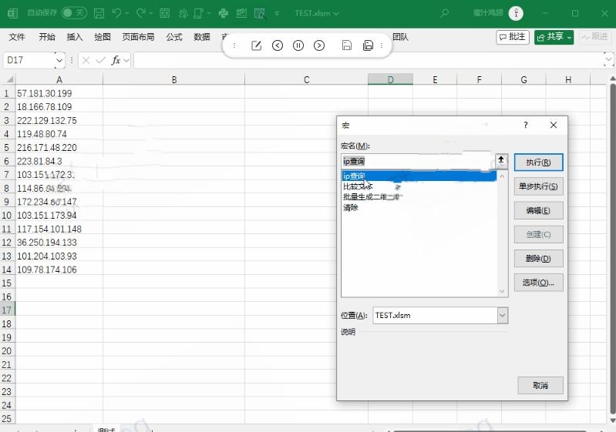Viewport: 616px width, 432px height.
Task: Open the 插入 ribbon tab
Action: click(75, 37)
